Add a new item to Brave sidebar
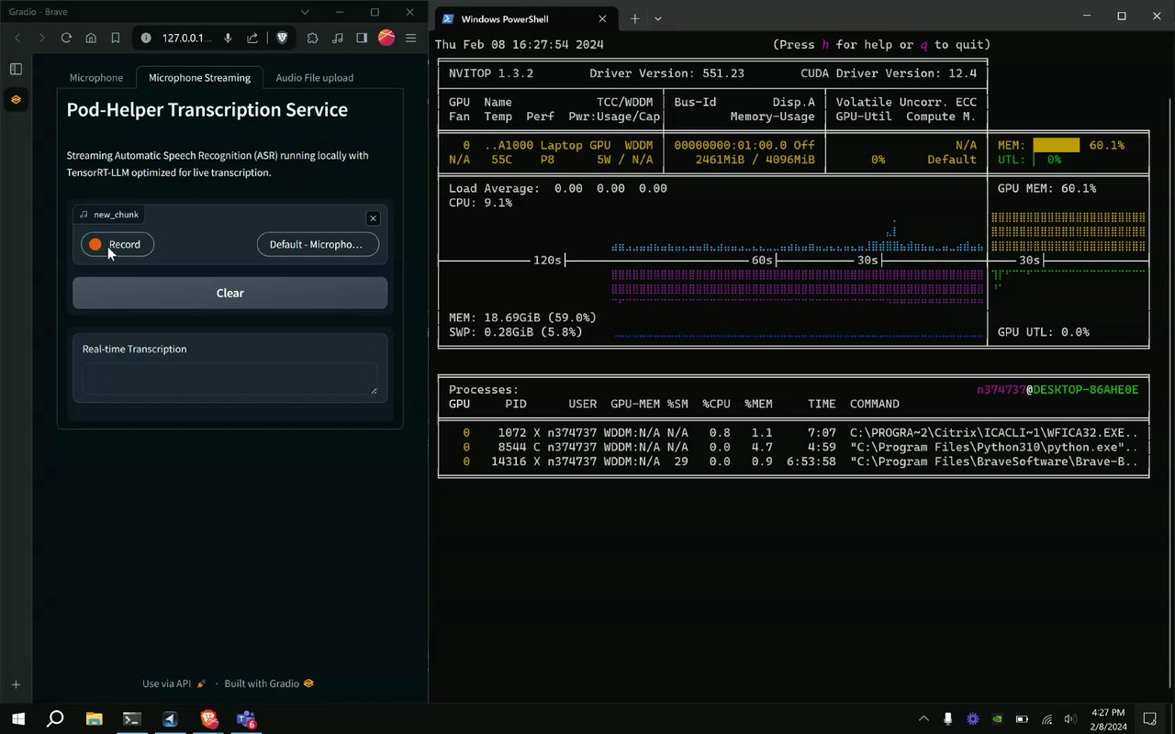This screenshot has height=734, width=1175. pos(16,684)
